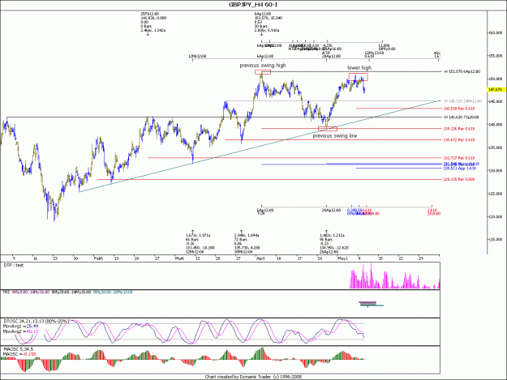Screen dimensions: 507x380
Task: Click the 160.000 price axis value
Action: [496, 32]
